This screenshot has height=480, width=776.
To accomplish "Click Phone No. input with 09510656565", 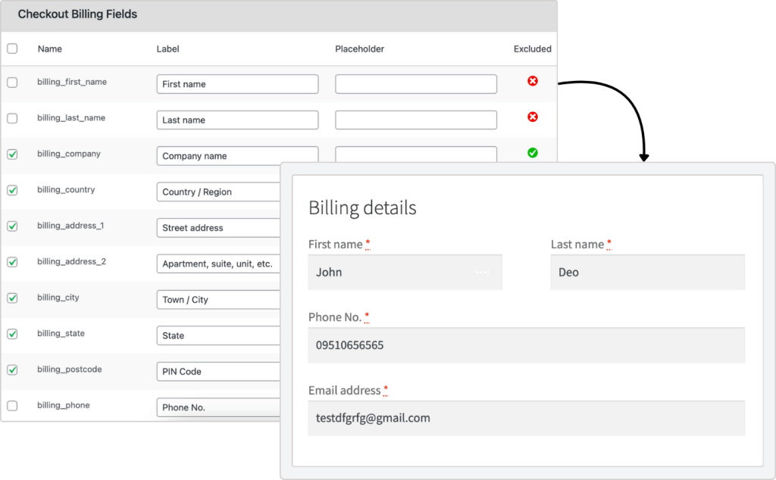I will 526,345.
